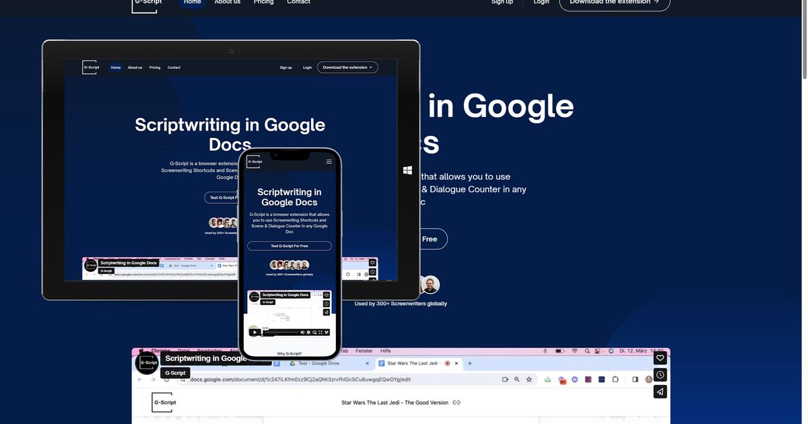Screen dimensions: 808x424
Task: Click Test G-Script For Free in phone mockup
Action: pyautogui.click(x=290, y=246)
